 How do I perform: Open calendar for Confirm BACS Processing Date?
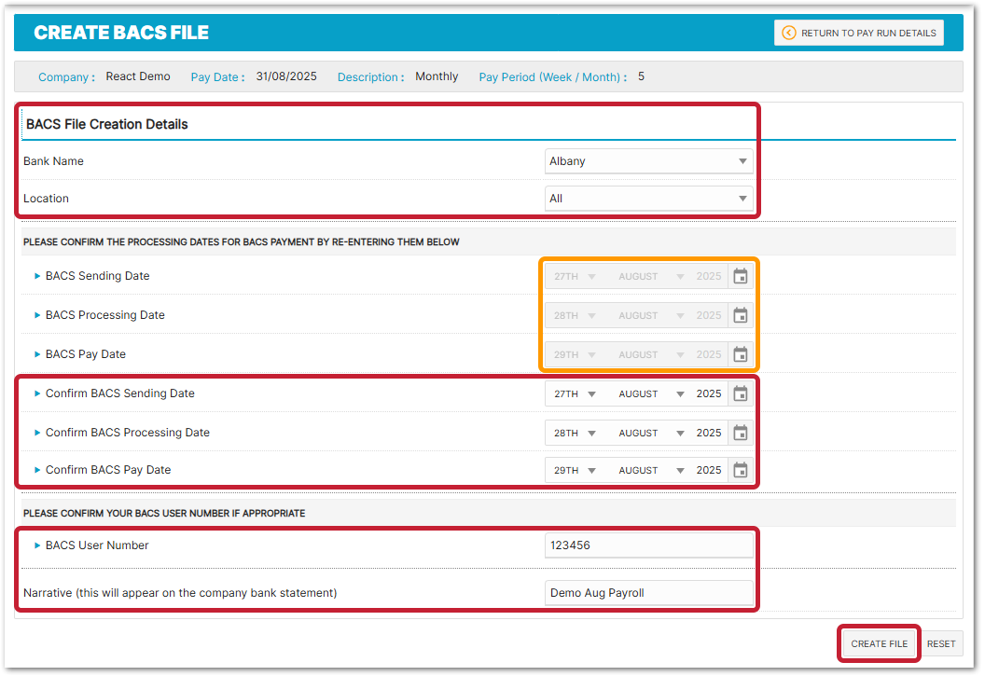(x=741, y=433)
